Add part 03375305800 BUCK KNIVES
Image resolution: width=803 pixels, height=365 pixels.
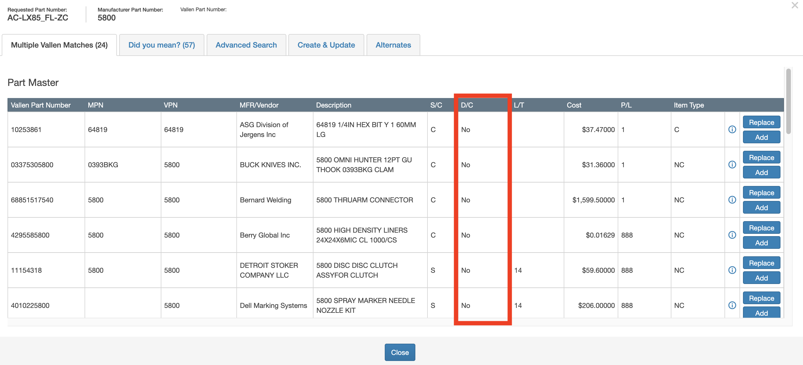click(761, 172)
